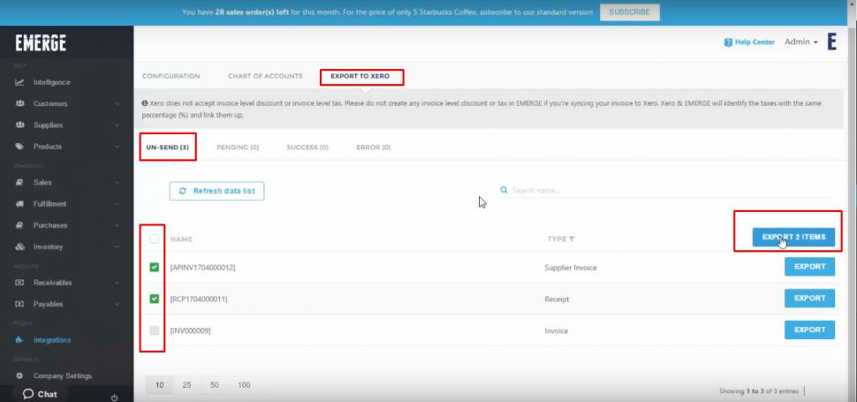Viewport: 857px width, 402px height.
Task: Click the [INV000009] name text
Action: pos(190,331)
